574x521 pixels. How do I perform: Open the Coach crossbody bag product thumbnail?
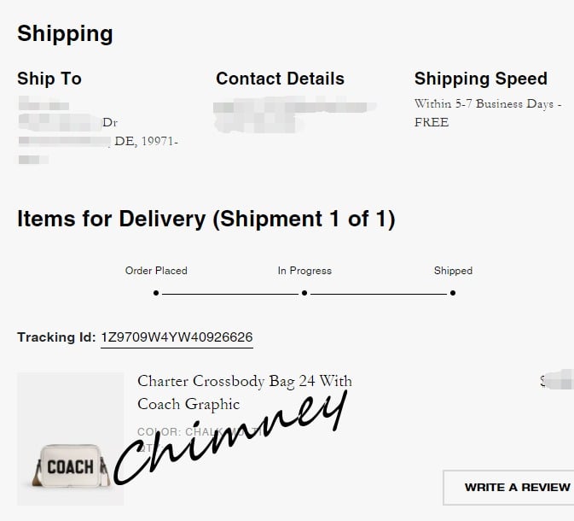pyautogui.click(x=71, y=439)
